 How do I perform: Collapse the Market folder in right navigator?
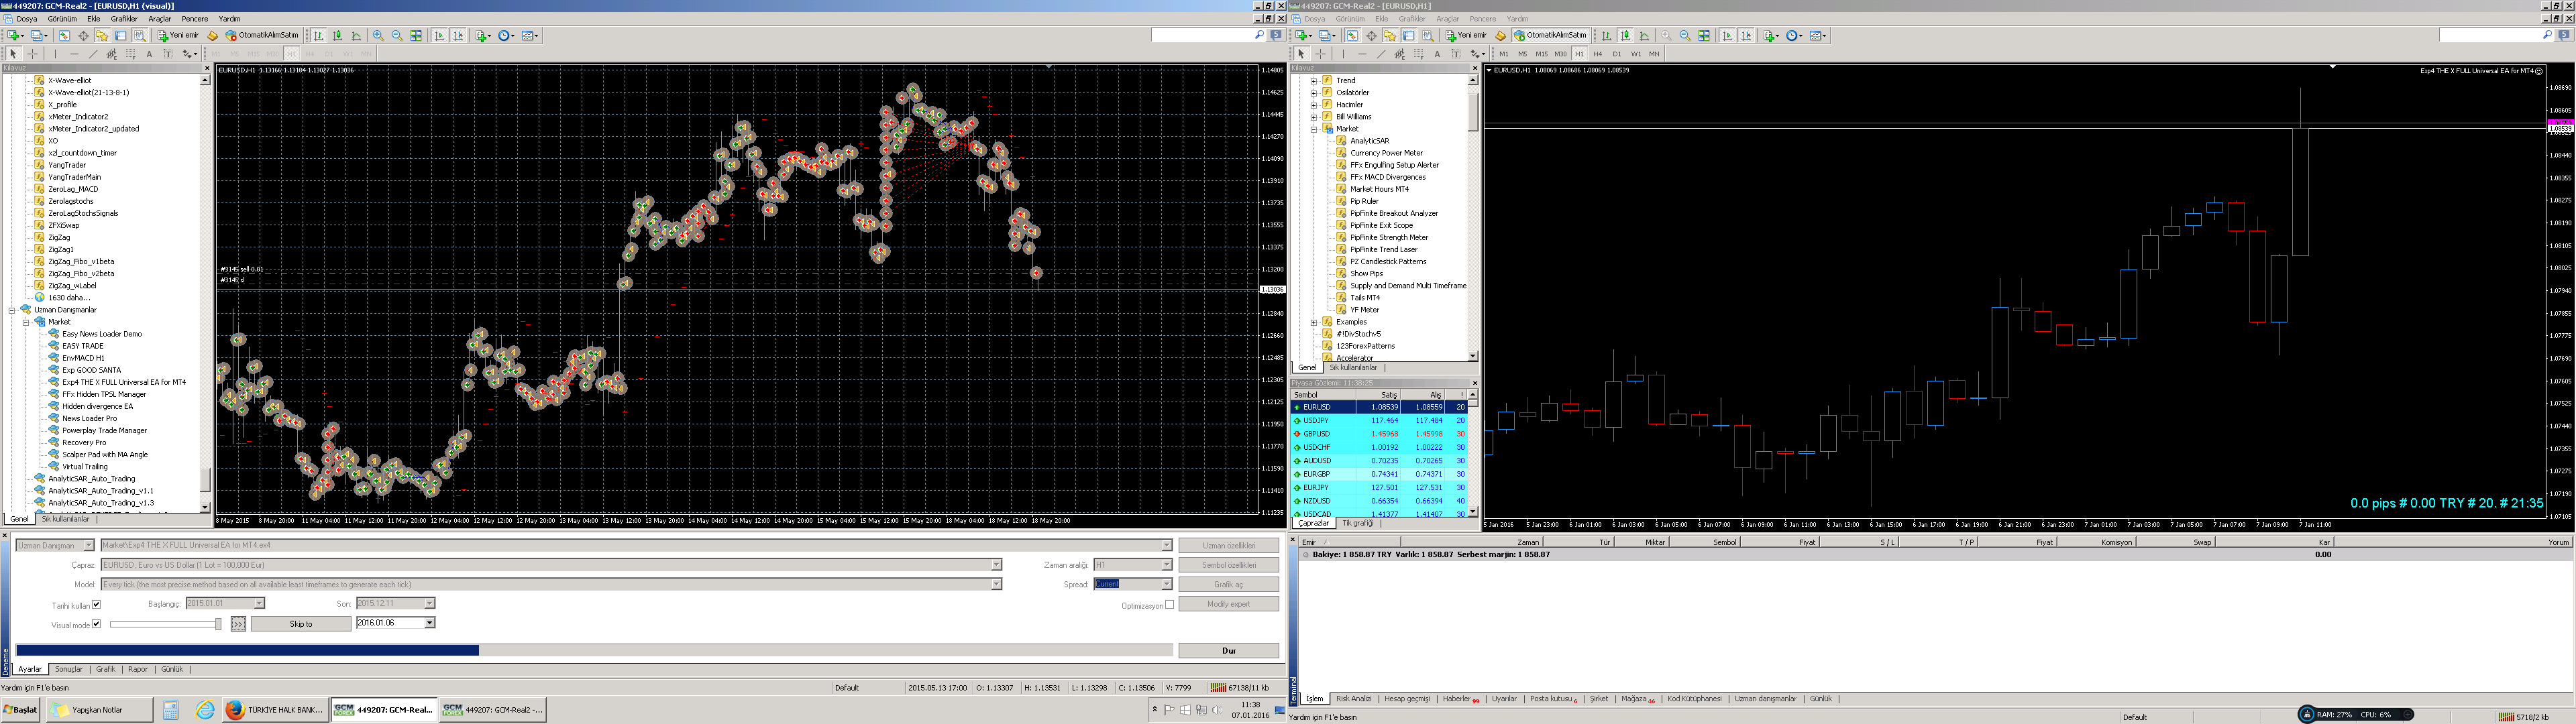click(x=1314, y=129)
